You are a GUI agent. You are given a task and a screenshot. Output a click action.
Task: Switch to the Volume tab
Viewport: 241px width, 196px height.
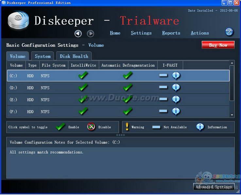pos(18,56)
